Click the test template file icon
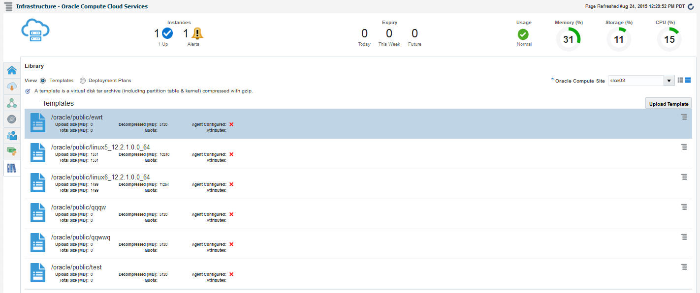Screen dimensions: 700x293 coord(38,272)
